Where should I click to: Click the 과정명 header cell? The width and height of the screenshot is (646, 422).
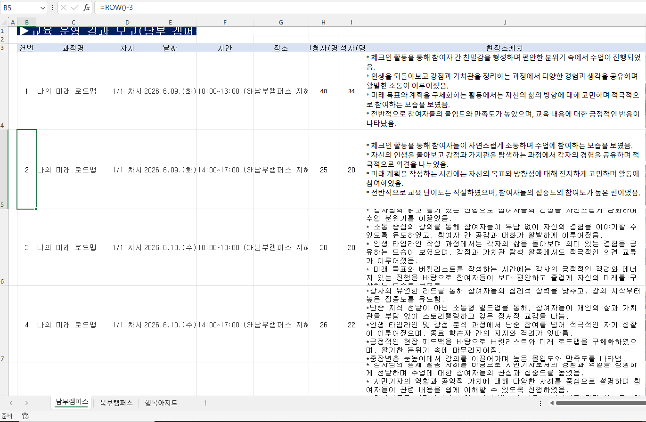(x=74, y=48)
